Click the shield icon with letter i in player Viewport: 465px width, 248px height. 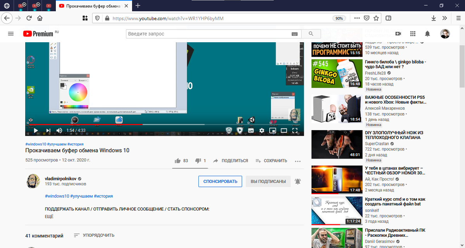[229, 131]
